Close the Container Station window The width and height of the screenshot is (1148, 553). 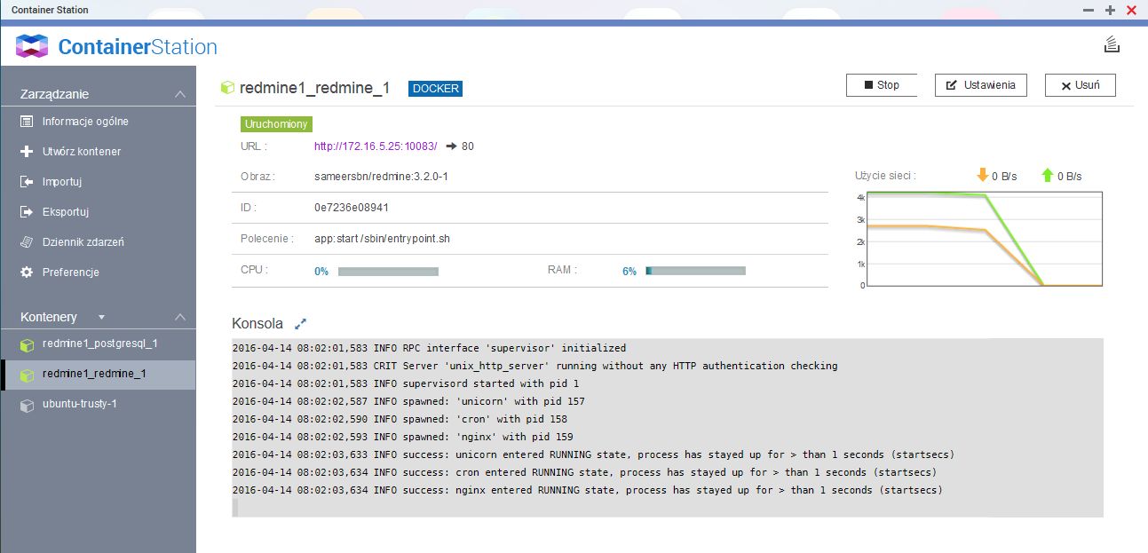pyautogui.click(x=1131, y=10)
